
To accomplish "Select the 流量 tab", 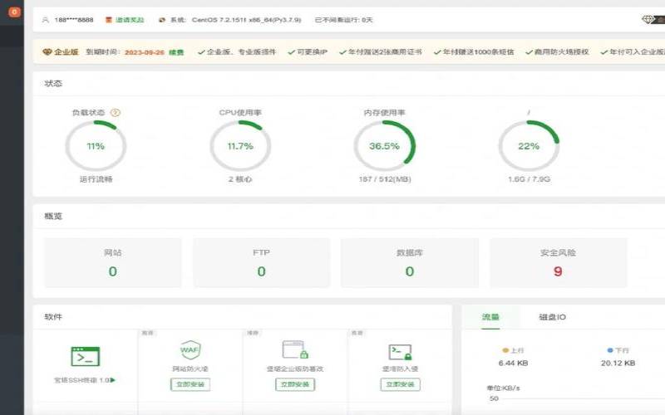I will pyautogui.click(x=490, y=317).
